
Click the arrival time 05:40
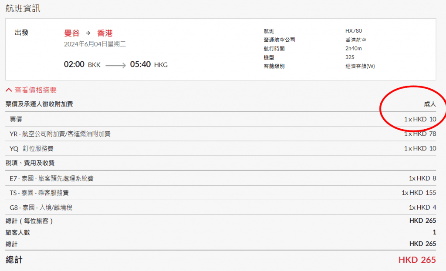(x=140, y=64)
